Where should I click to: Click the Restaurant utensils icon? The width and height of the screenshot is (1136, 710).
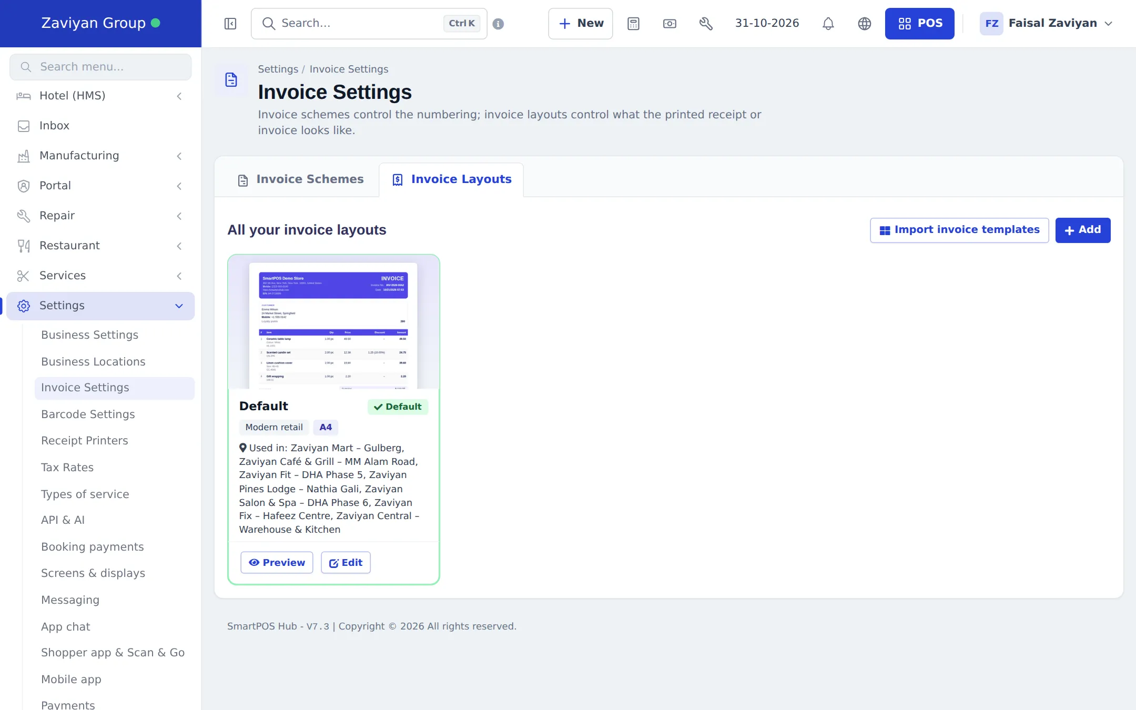pyautogui.click(x=24, y=246)
